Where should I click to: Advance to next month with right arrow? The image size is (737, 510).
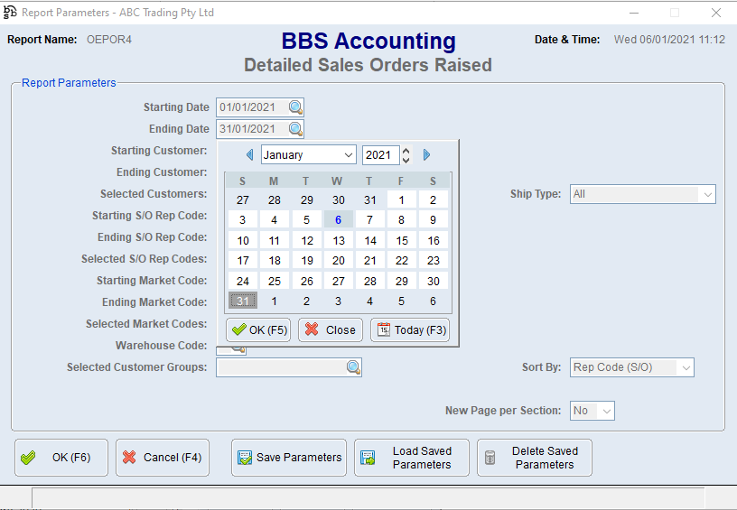coord(427,155)
